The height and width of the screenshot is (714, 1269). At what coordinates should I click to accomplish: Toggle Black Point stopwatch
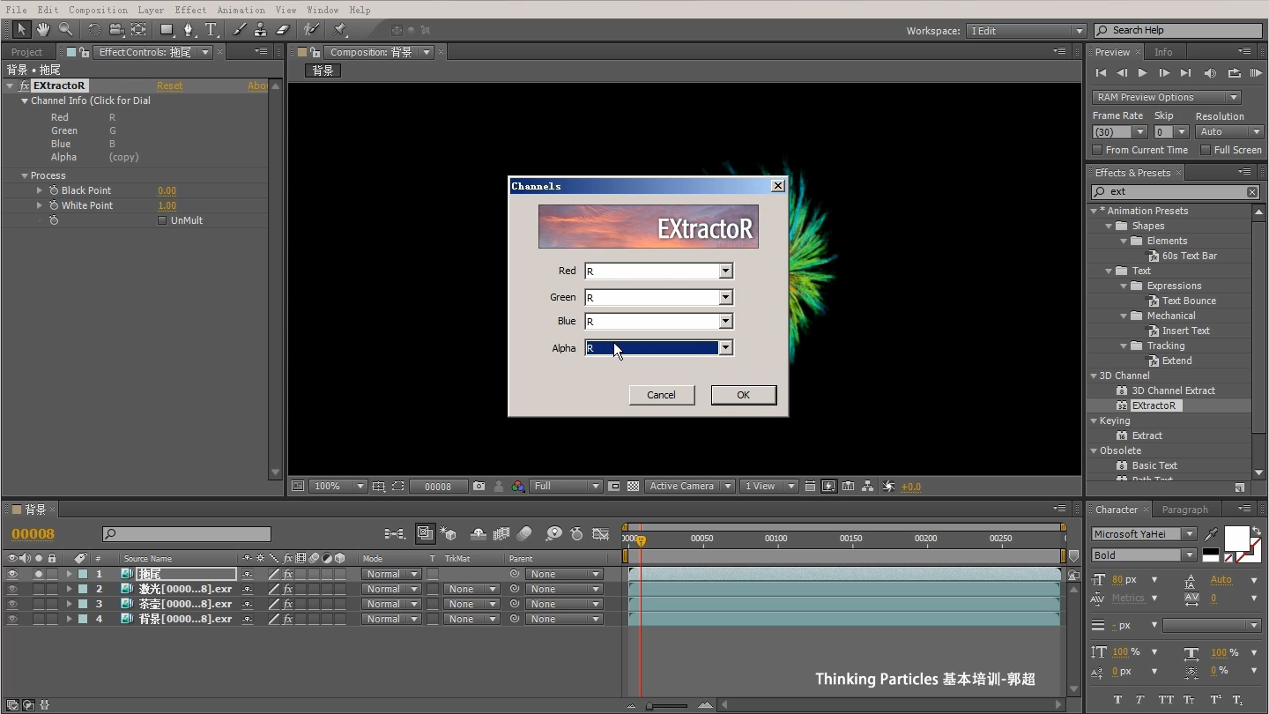pyautogui.click(x=54, y=190)
